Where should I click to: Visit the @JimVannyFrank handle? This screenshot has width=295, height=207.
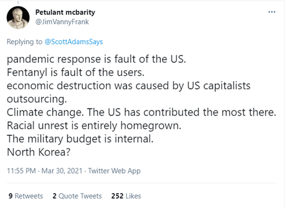[62, 22]
